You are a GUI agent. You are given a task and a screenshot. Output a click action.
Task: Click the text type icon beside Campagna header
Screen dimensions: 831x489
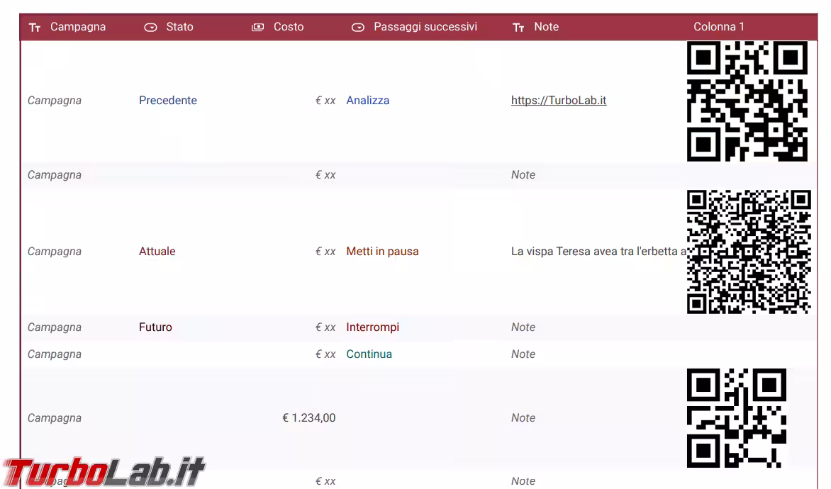click(35, 28)
